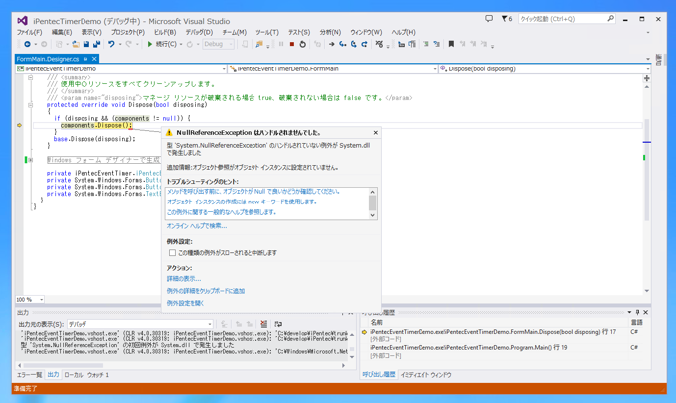Open the 編集(E) menu

point(62,32)
